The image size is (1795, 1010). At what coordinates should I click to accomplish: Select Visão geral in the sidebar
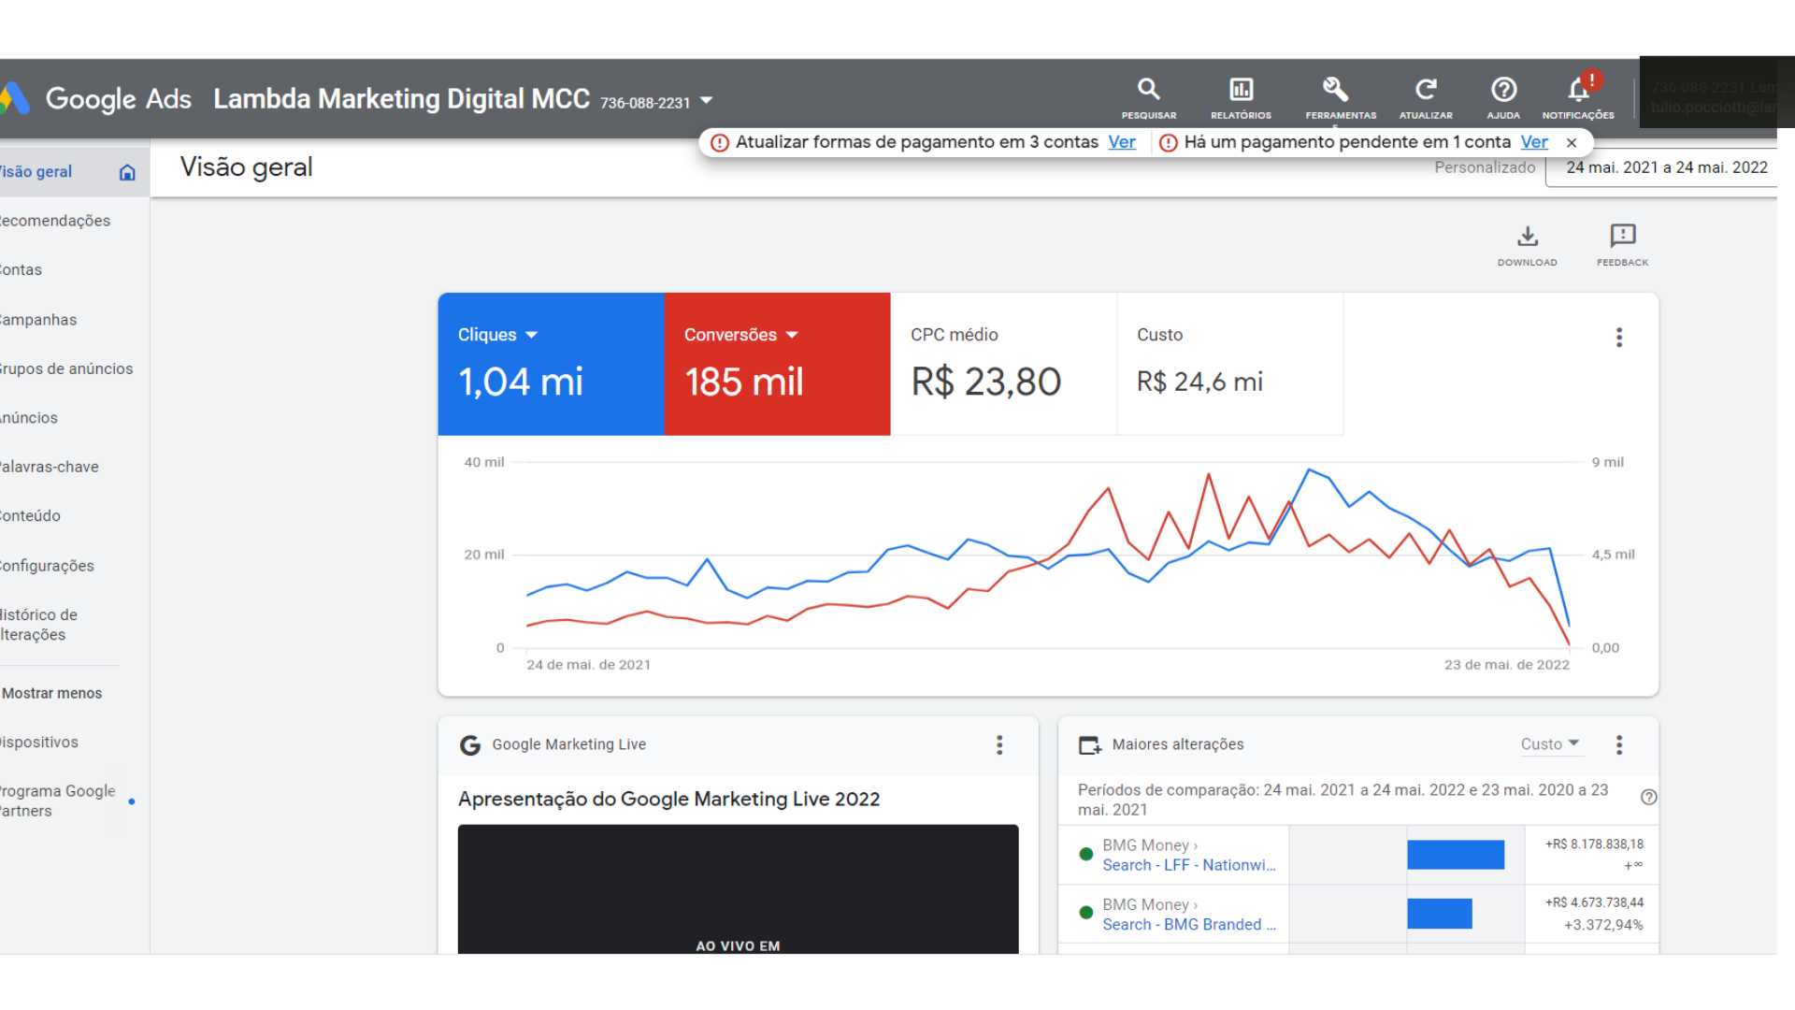[73, 172]
